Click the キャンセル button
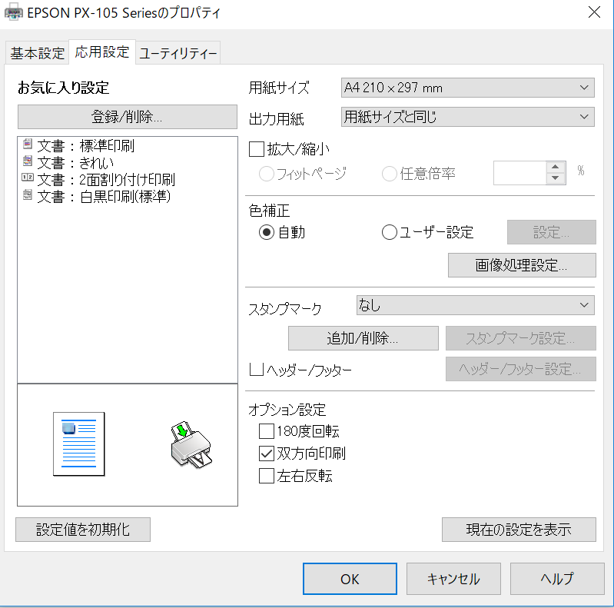This screenshot has width=614, height=608. [x=453, y=579]
